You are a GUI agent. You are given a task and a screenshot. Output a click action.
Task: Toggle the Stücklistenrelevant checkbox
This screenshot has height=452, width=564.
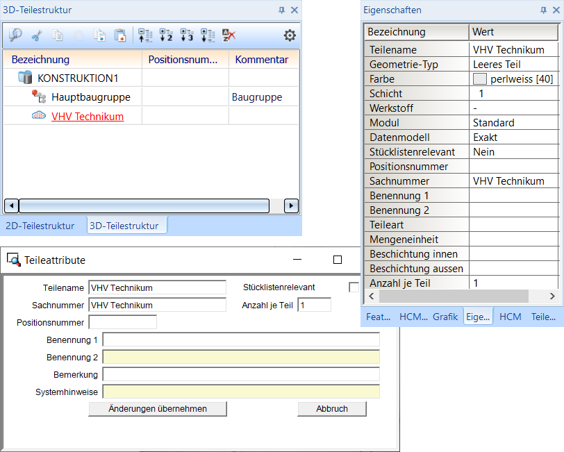pos(354,287)
